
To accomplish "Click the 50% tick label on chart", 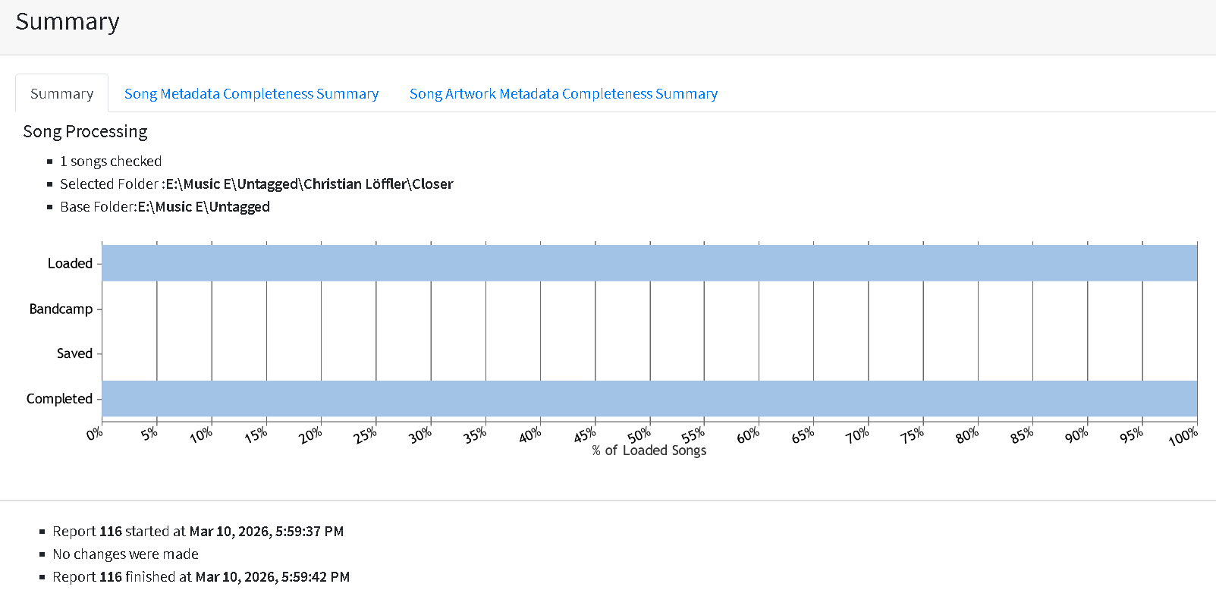I will [639, 435].
